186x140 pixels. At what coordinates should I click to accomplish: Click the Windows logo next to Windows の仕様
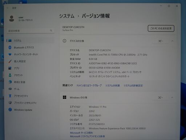[x=64, y=97]
